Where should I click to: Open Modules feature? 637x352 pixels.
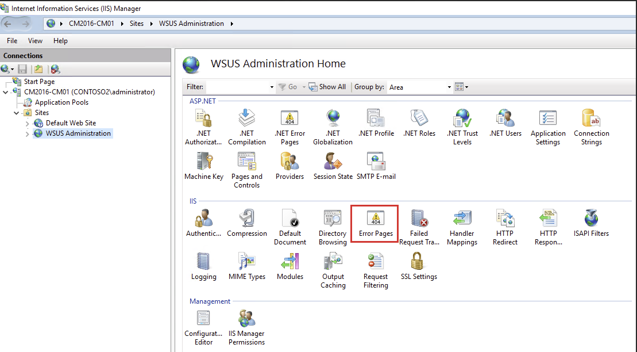(x=289, y=266)
